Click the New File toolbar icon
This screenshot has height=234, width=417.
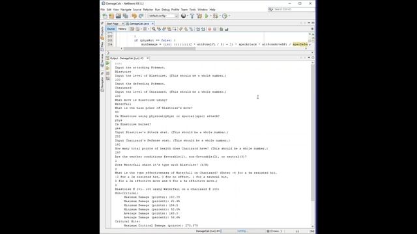(105, 16)
